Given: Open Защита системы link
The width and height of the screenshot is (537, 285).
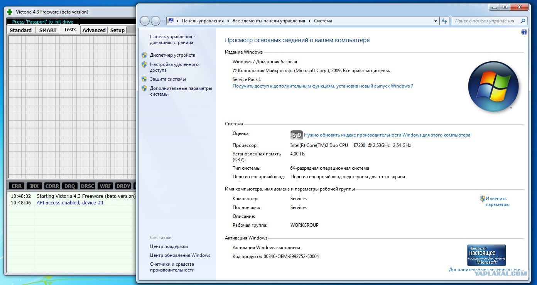Looking at the screenshot, I should coord(168,79).
